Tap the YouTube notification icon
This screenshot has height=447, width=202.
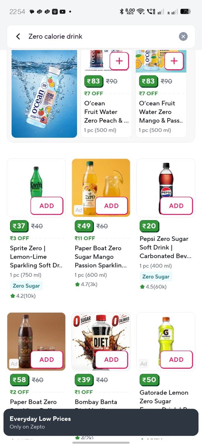(x=62, y=12)
